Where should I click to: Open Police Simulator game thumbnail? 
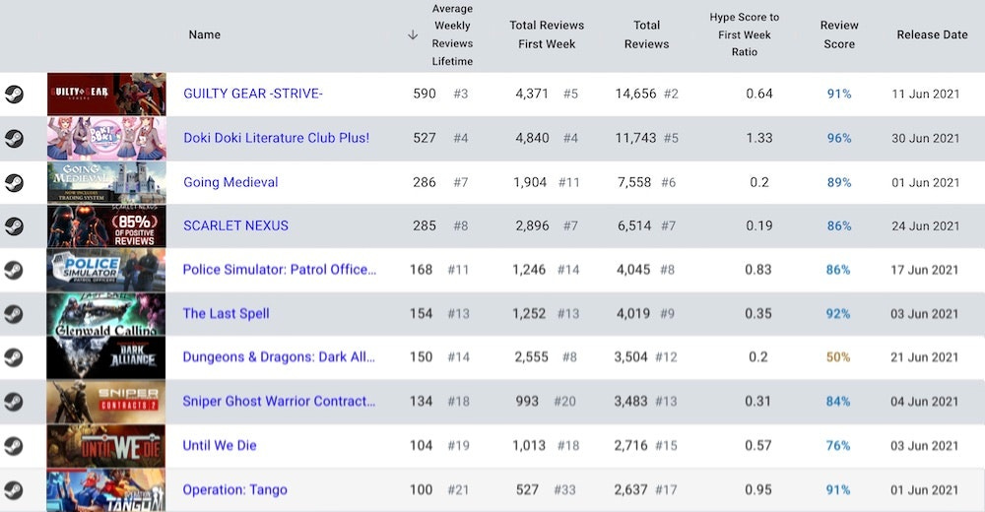click(x=106, y=270)
